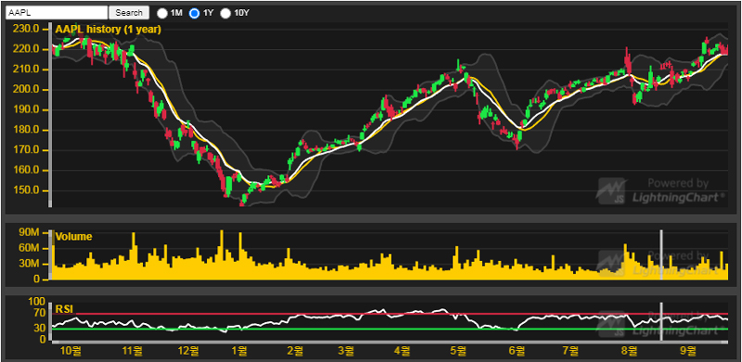The width and height of the screenshot is (742, 362).
Task: Click the 12월 date axis label
Action: pyautogui.click(x=188, y=351)
